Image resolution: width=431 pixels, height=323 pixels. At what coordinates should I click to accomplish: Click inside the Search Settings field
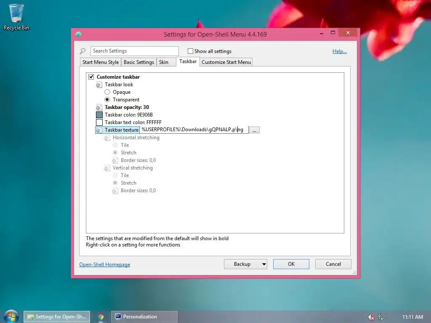(134, 51)
